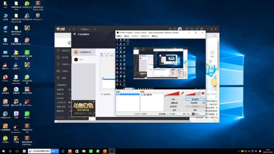Expand the 开始录制 dropdown arrow
The height and width of the screenshot is (154, 274).
coord(204,103)
